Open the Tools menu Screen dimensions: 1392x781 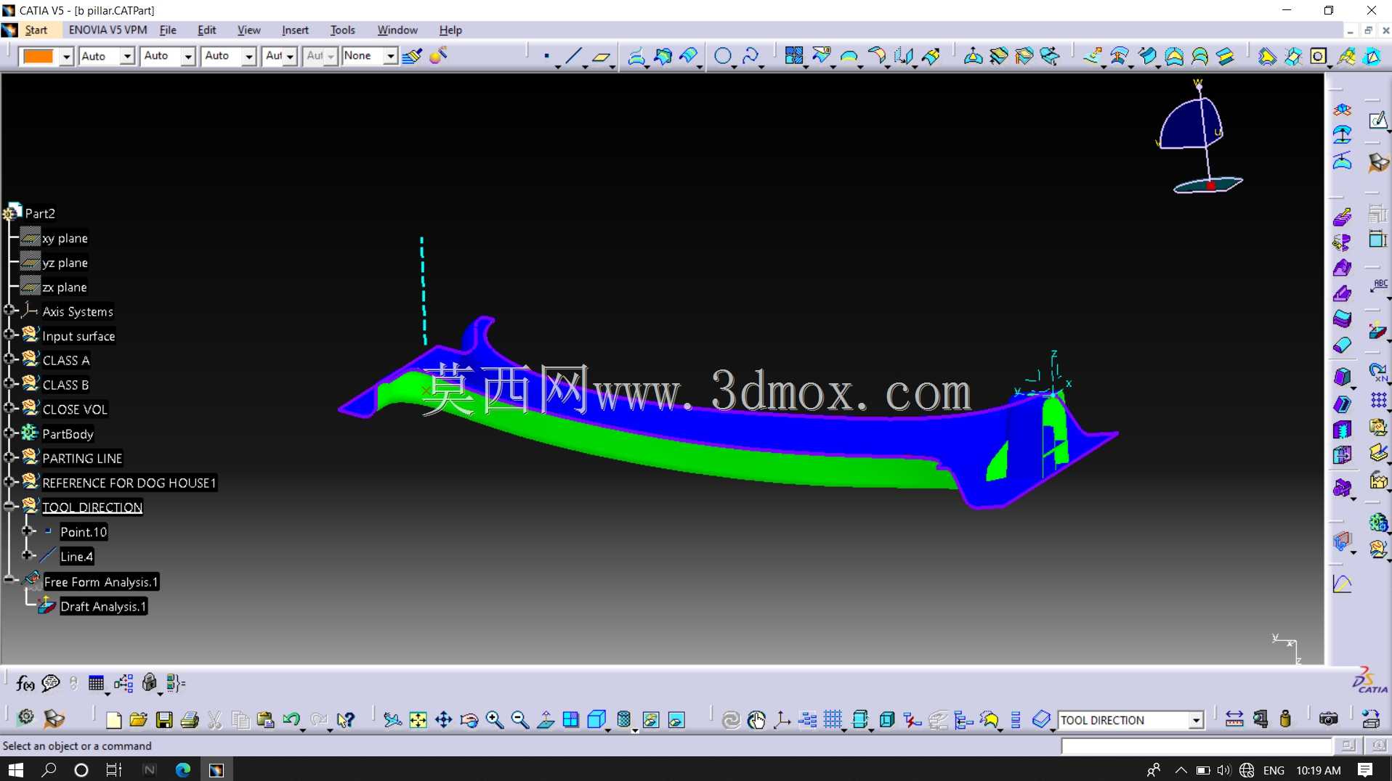pos(342,30)
